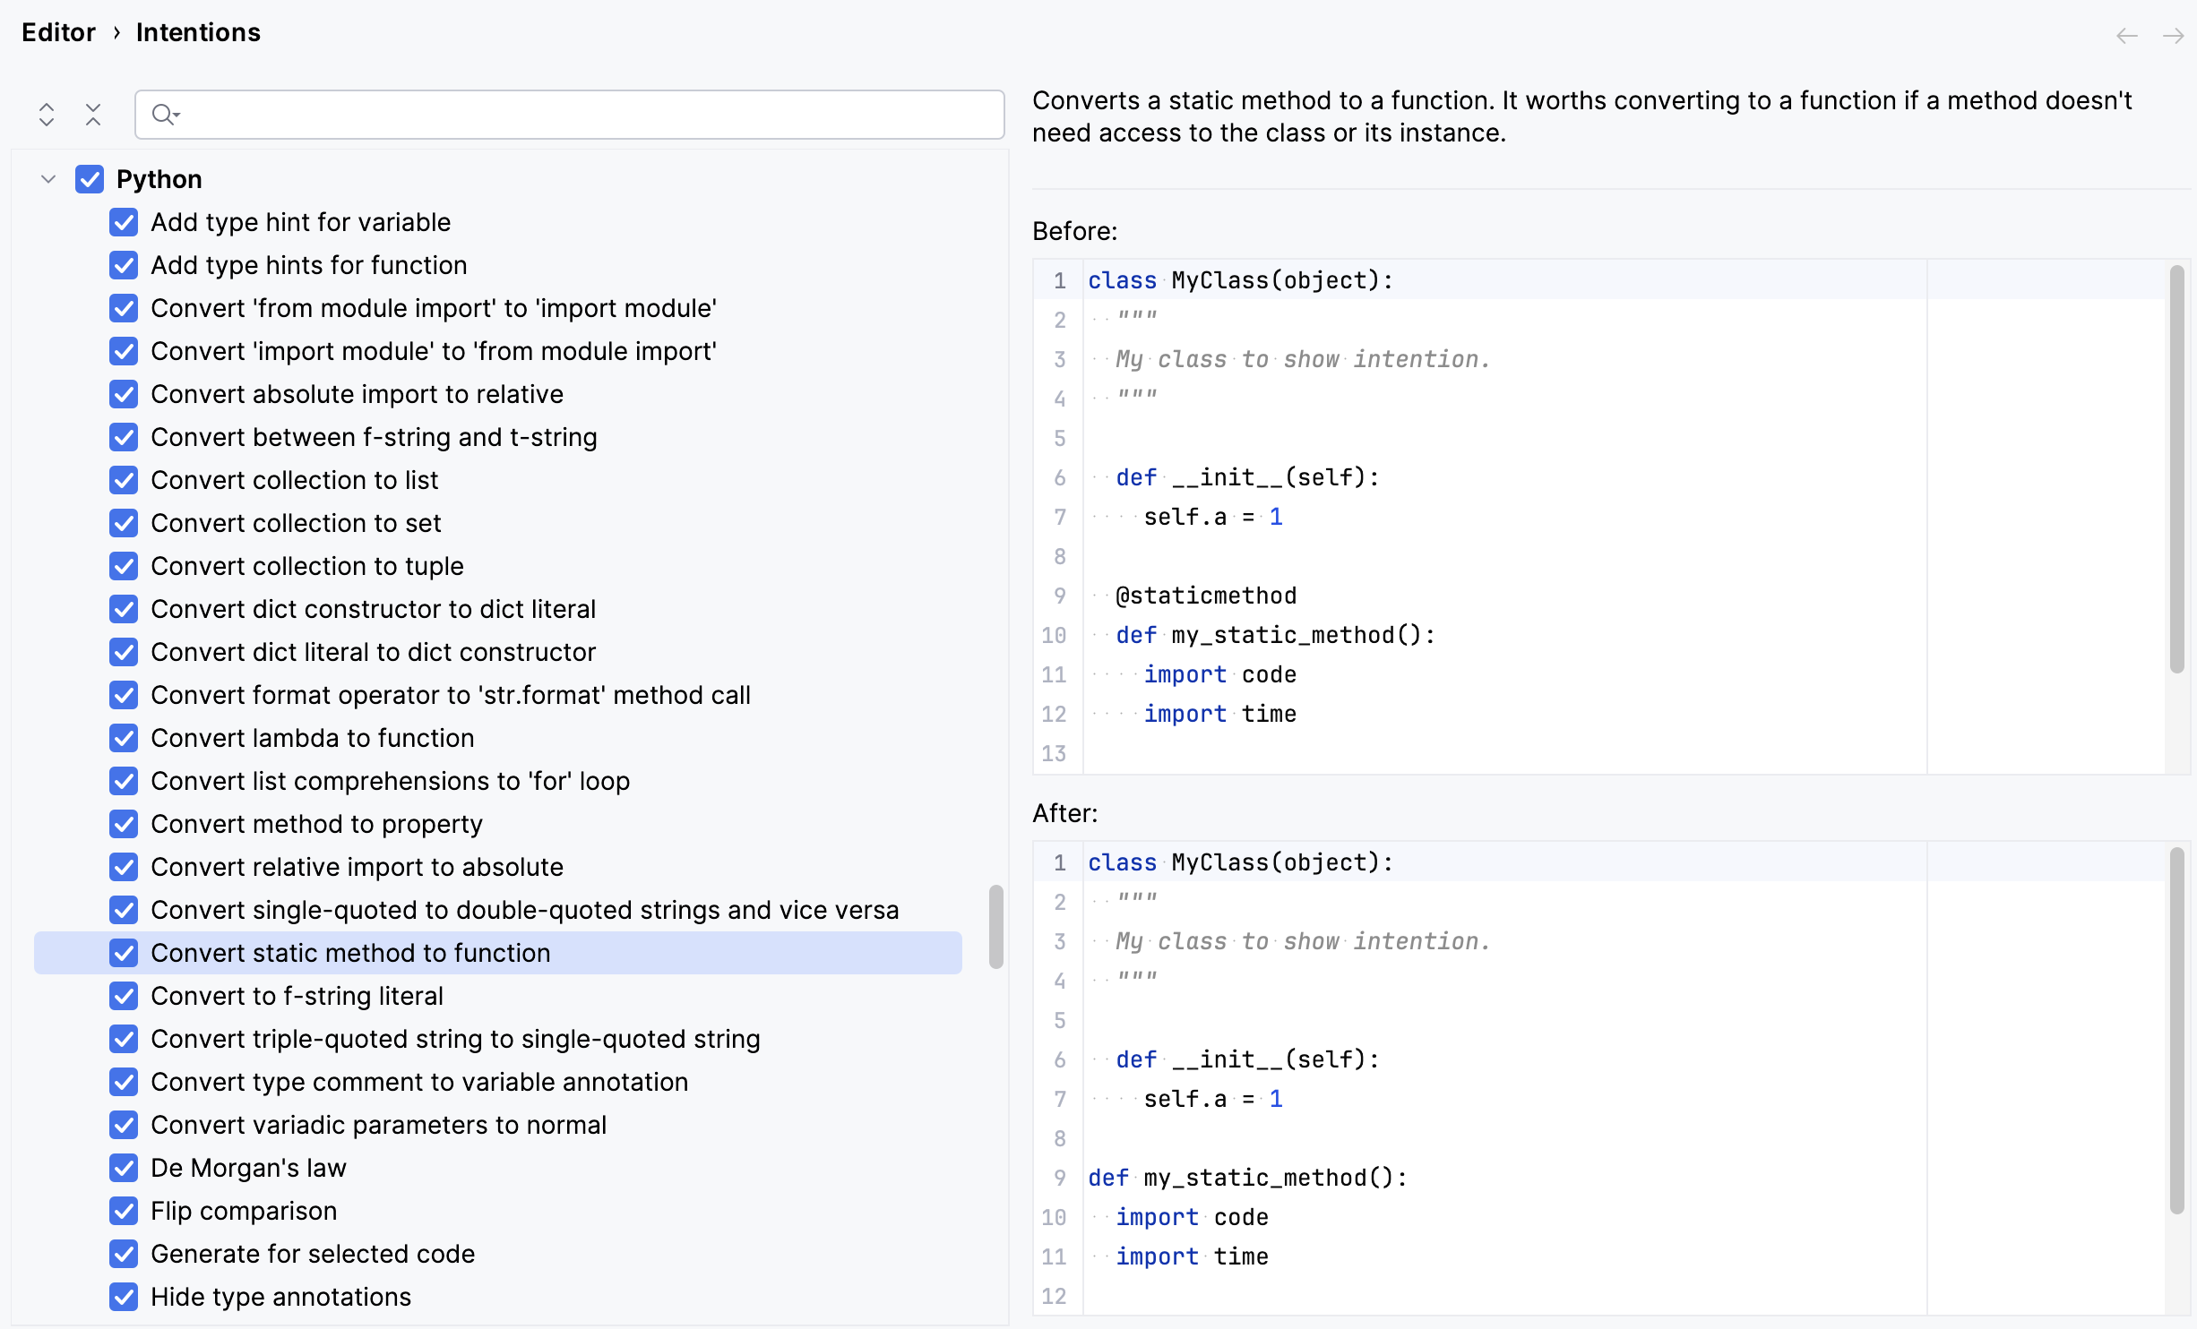
Task: Open the Editor breadcrumb item
Action: point(58,32)
